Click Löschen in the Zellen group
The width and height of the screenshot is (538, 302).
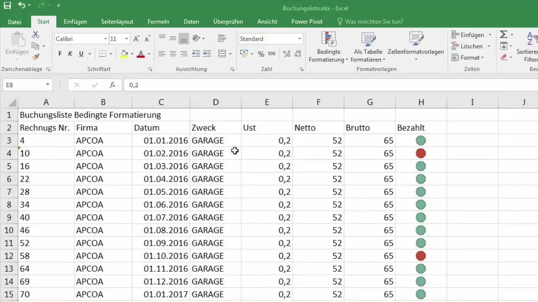(x=467, y=46)
